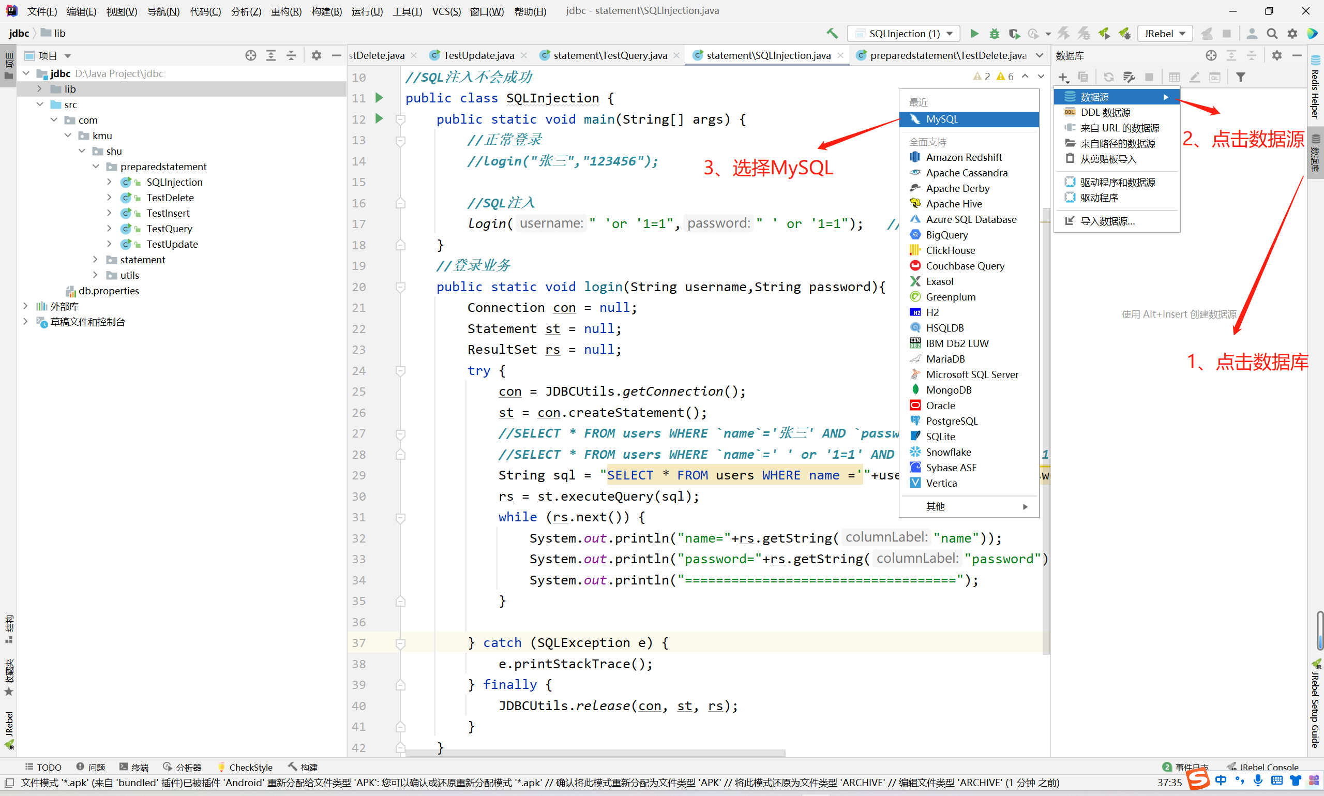The width and height of the screenshot is (1324, 796).
Task: Click the Debug bug icon
Action: (994, 34)
